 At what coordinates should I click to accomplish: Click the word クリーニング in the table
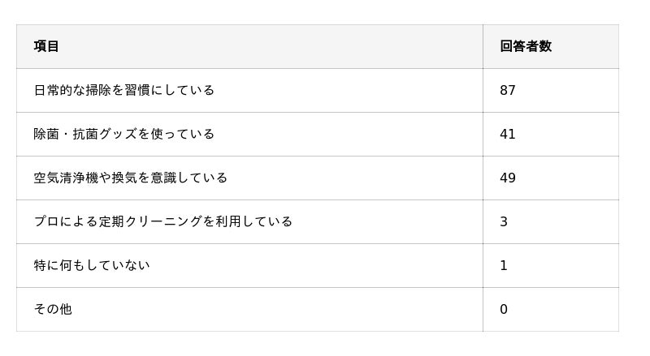[162, 221]
